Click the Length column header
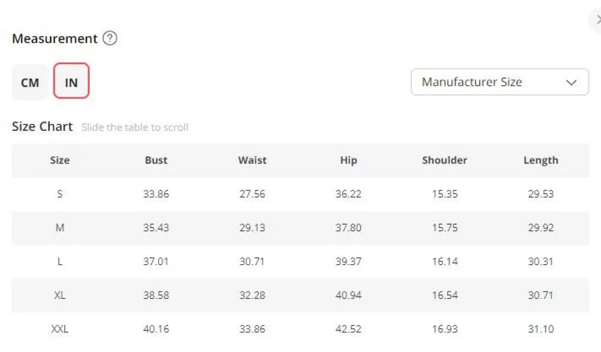Viewport: 601px width, 352px height. pos(541,160)
